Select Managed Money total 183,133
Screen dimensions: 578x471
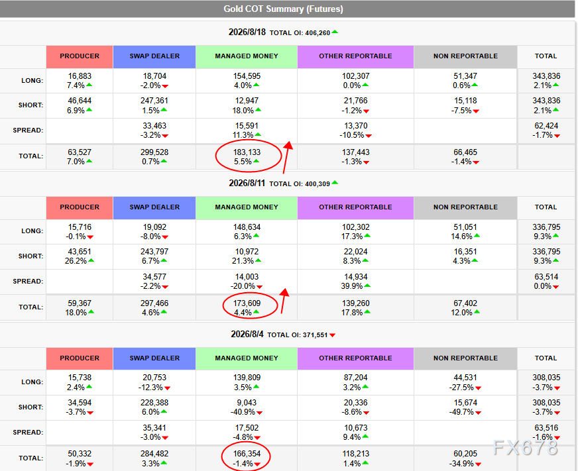pyautogui.click(x=247, y=152)
